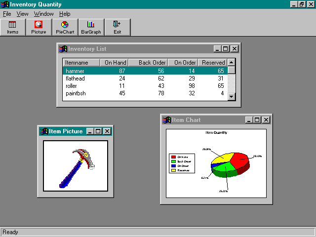Open the Help menu
The image size is (316, 237).
(65, 14)
